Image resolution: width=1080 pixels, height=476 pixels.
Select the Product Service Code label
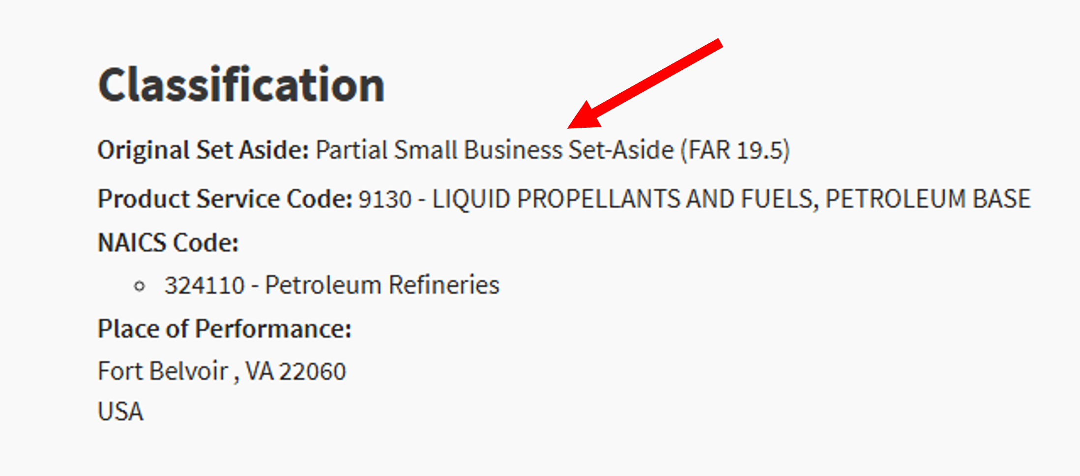tap(225, 199)
